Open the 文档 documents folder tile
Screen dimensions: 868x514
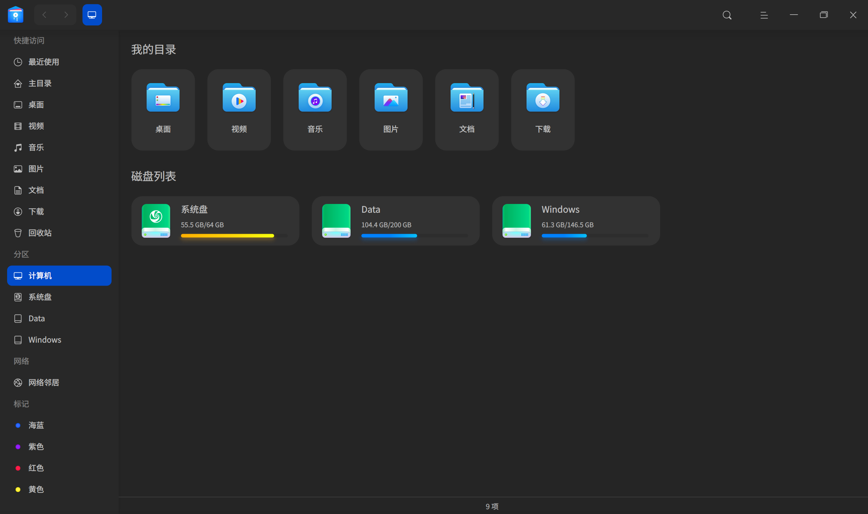pos(467,110)
